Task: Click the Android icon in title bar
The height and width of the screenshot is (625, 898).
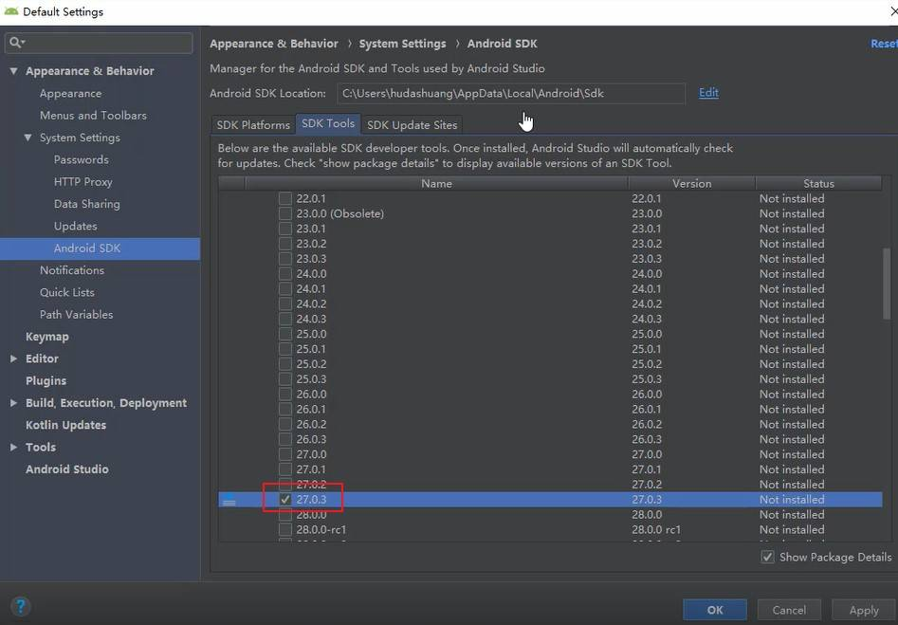Action: pyautogui.click(x=10, y=10)
